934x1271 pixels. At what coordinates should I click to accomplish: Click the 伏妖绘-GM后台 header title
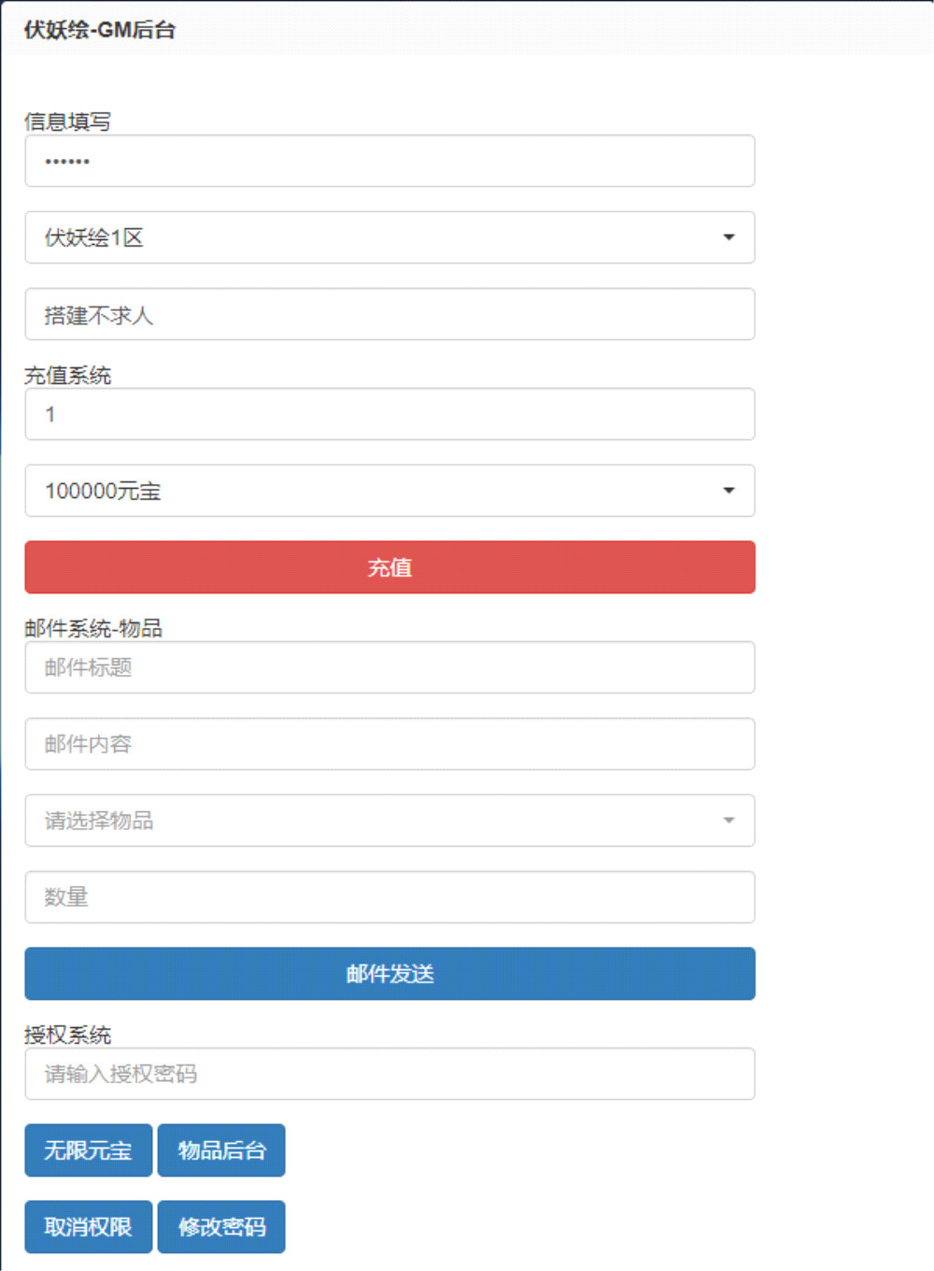click(100, 30)
